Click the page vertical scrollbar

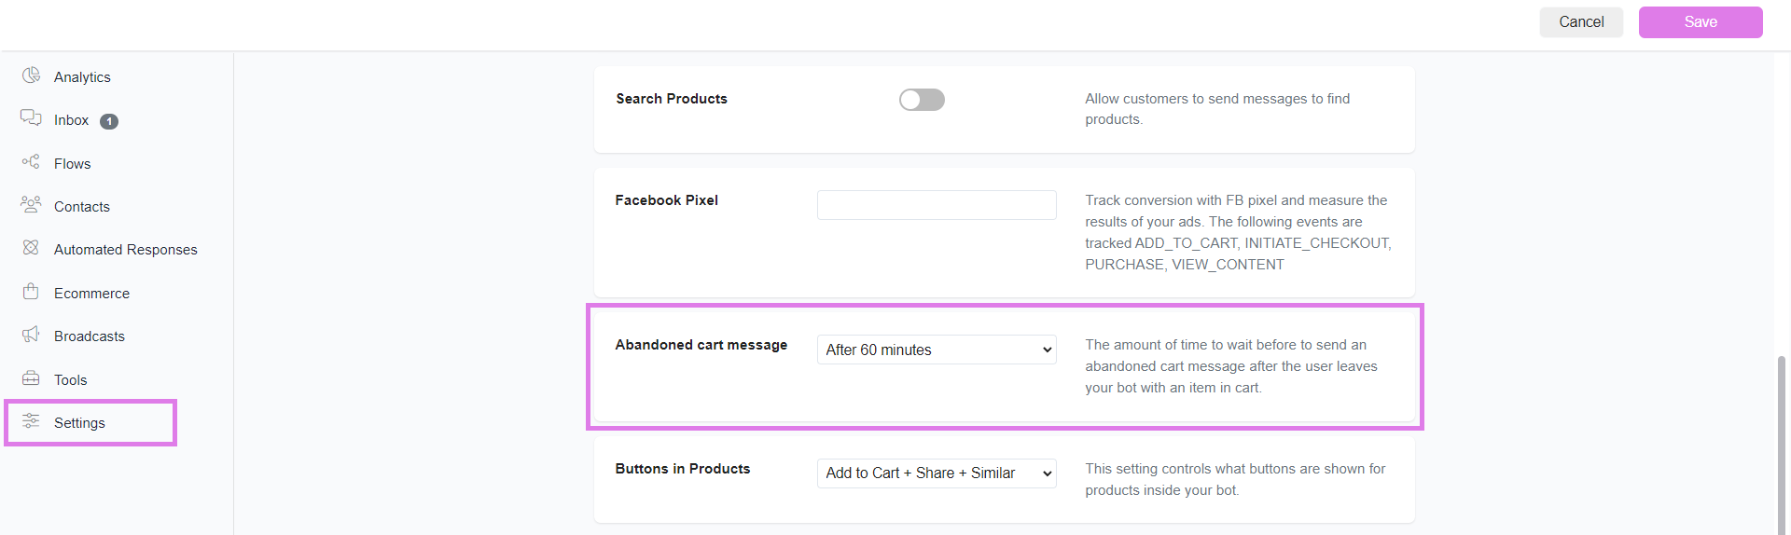[1782, 438]
